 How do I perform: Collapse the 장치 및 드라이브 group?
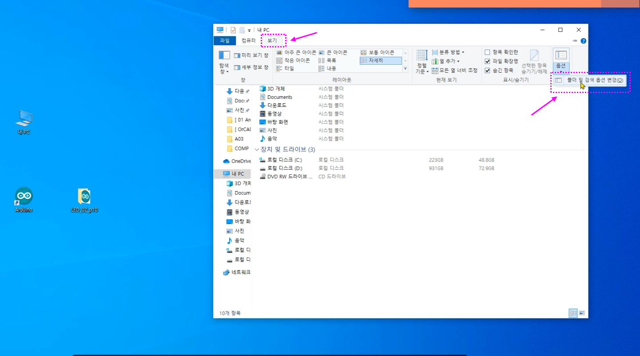tap(257, 149)
